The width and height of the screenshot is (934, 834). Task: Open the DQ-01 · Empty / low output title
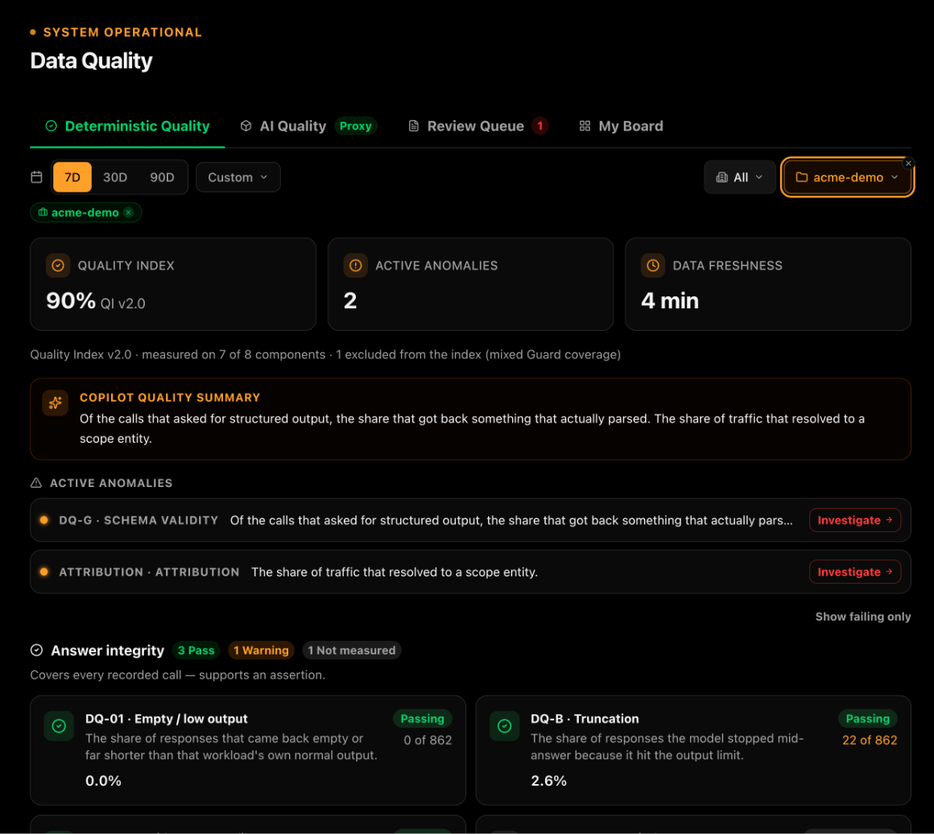click(166, 719)
